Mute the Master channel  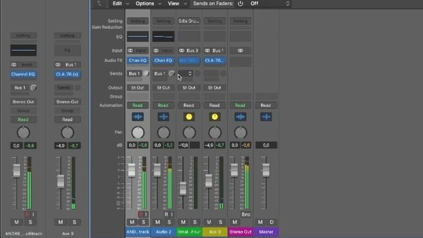(260, 222)
